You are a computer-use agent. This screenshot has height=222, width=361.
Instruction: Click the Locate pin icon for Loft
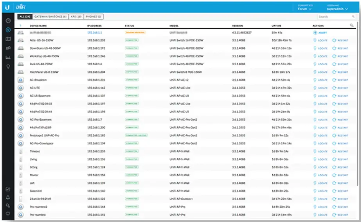tap(315, 183)
